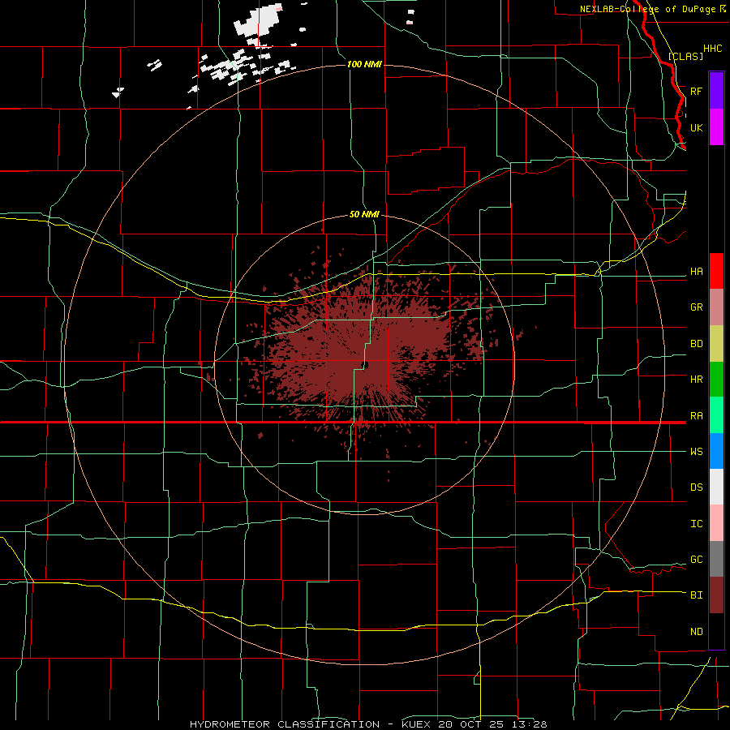The image size is (730, 730).
Task: Click the HHC product label
Action: coord(712,49)
